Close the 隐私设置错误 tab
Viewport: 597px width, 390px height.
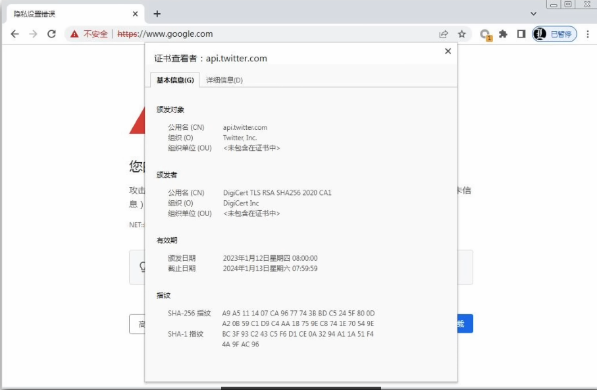(135, 14)
